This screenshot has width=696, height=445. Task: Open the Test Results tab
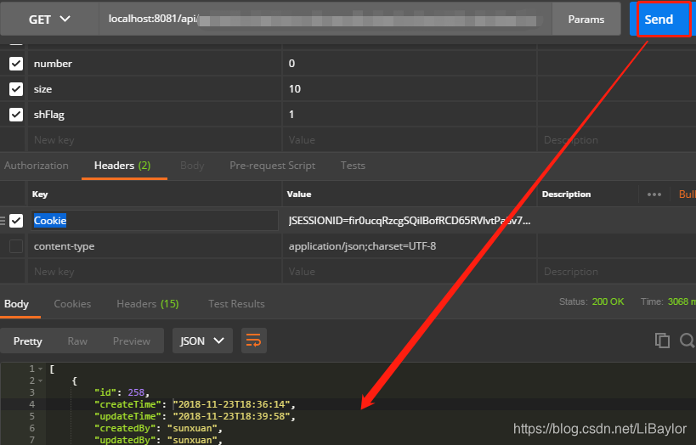(236, 304)
